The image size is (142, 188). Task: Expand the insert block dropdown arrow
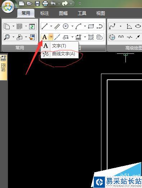point(85,37)
